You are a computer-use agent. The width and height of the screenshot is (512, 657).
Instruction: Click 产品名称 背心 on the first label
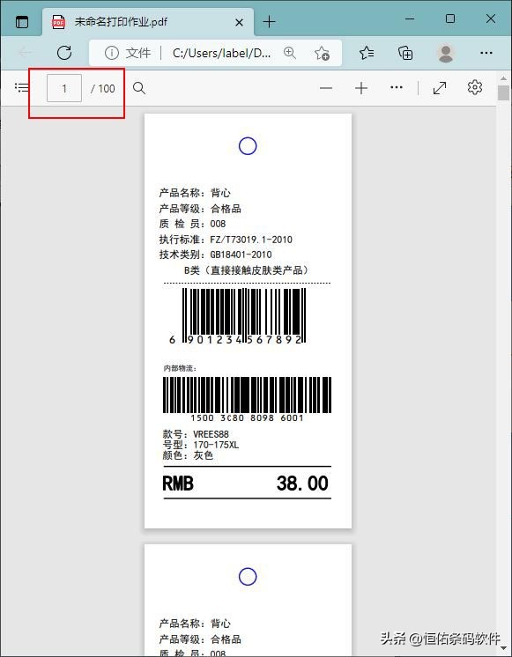(x=195, y=193)
